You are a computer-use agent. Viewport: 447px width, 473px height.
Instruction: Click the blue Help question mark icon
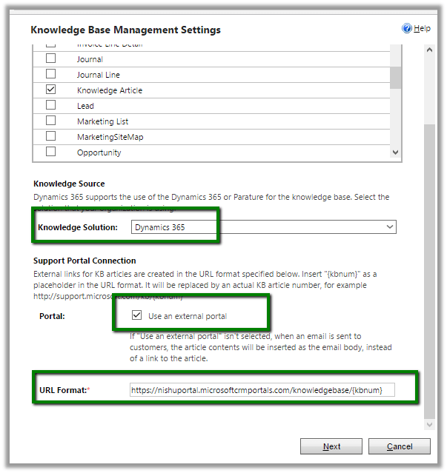[406, 28]
